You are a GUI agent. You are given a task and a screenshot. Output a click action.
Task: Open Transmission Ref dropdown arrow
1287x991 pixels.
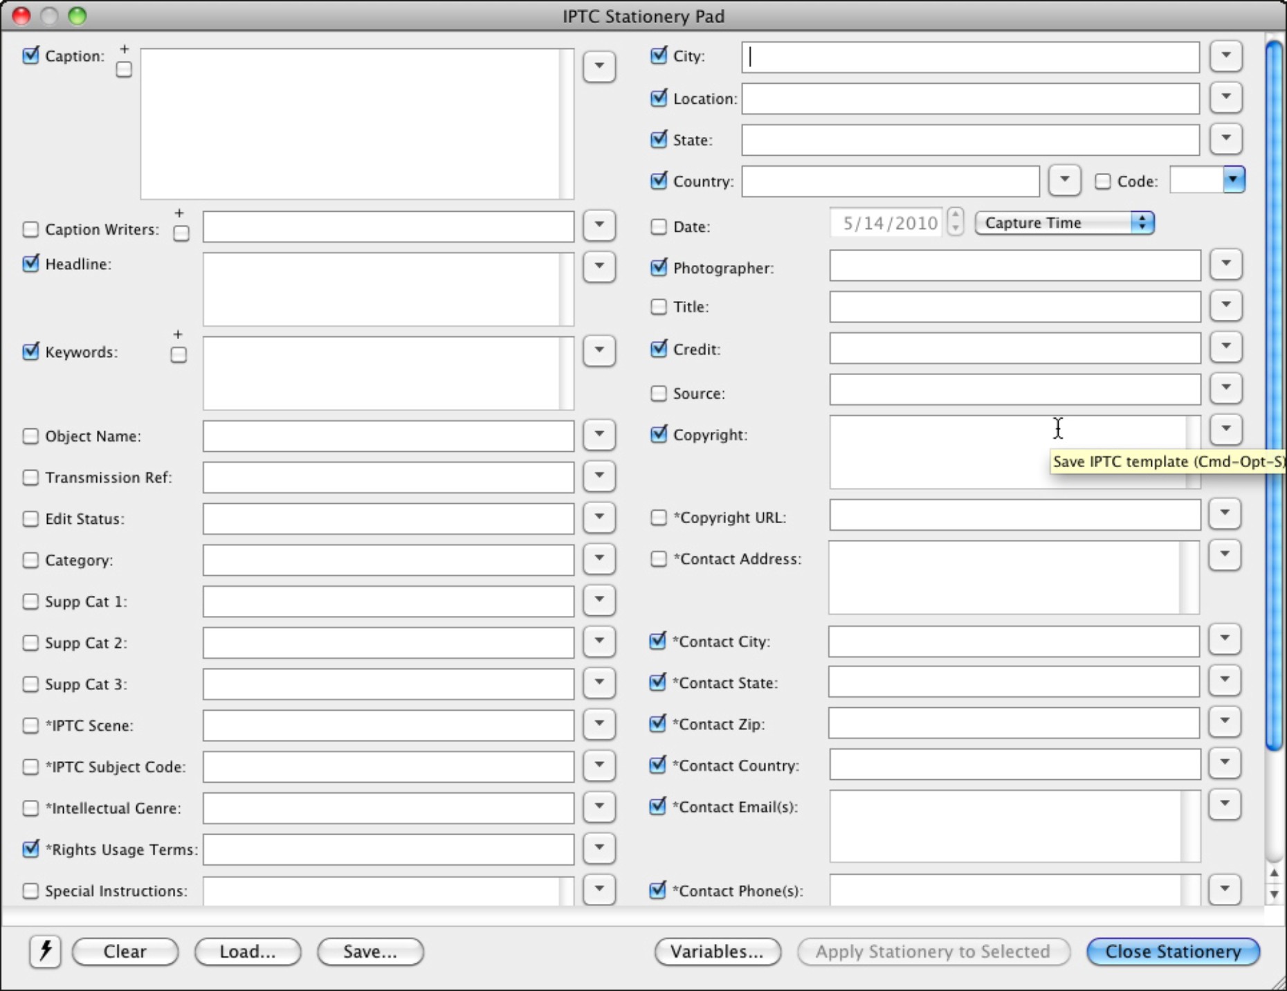pyautogui.click(x=599, y=476)
